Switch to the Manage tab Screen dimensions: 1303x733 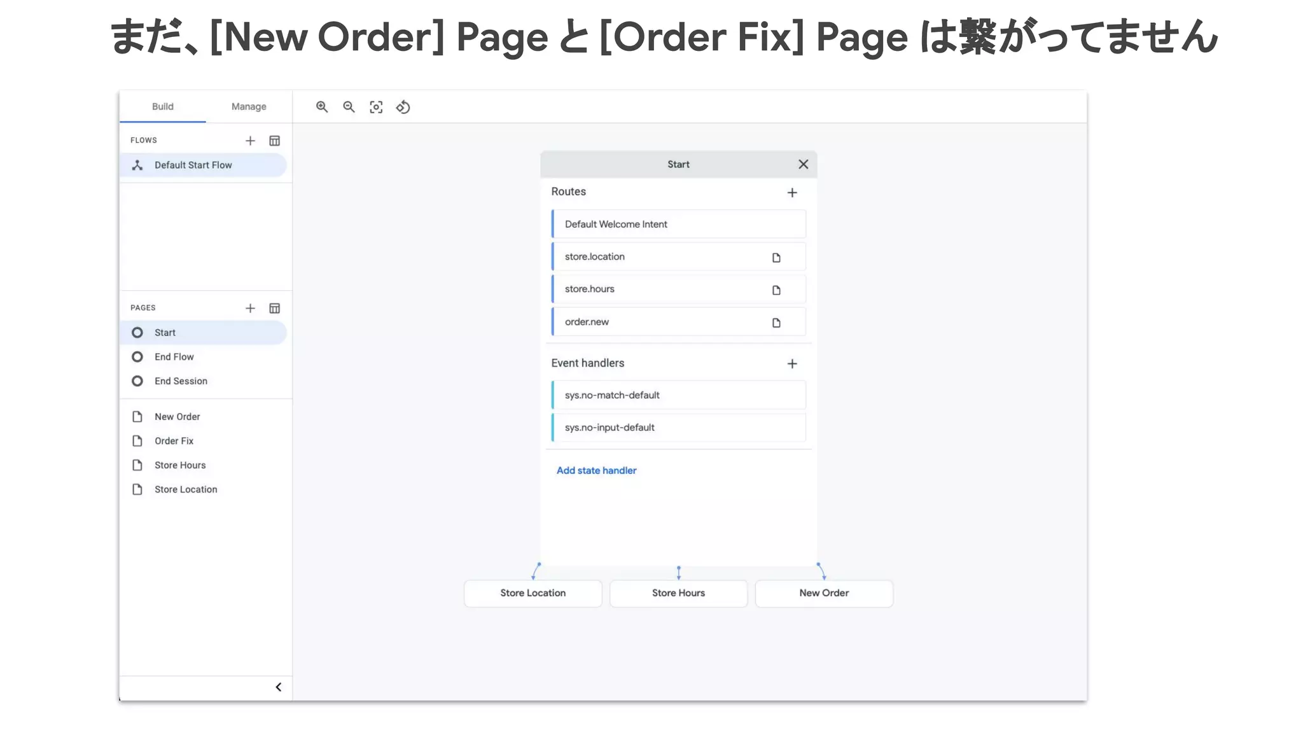[x=249, y=106]
